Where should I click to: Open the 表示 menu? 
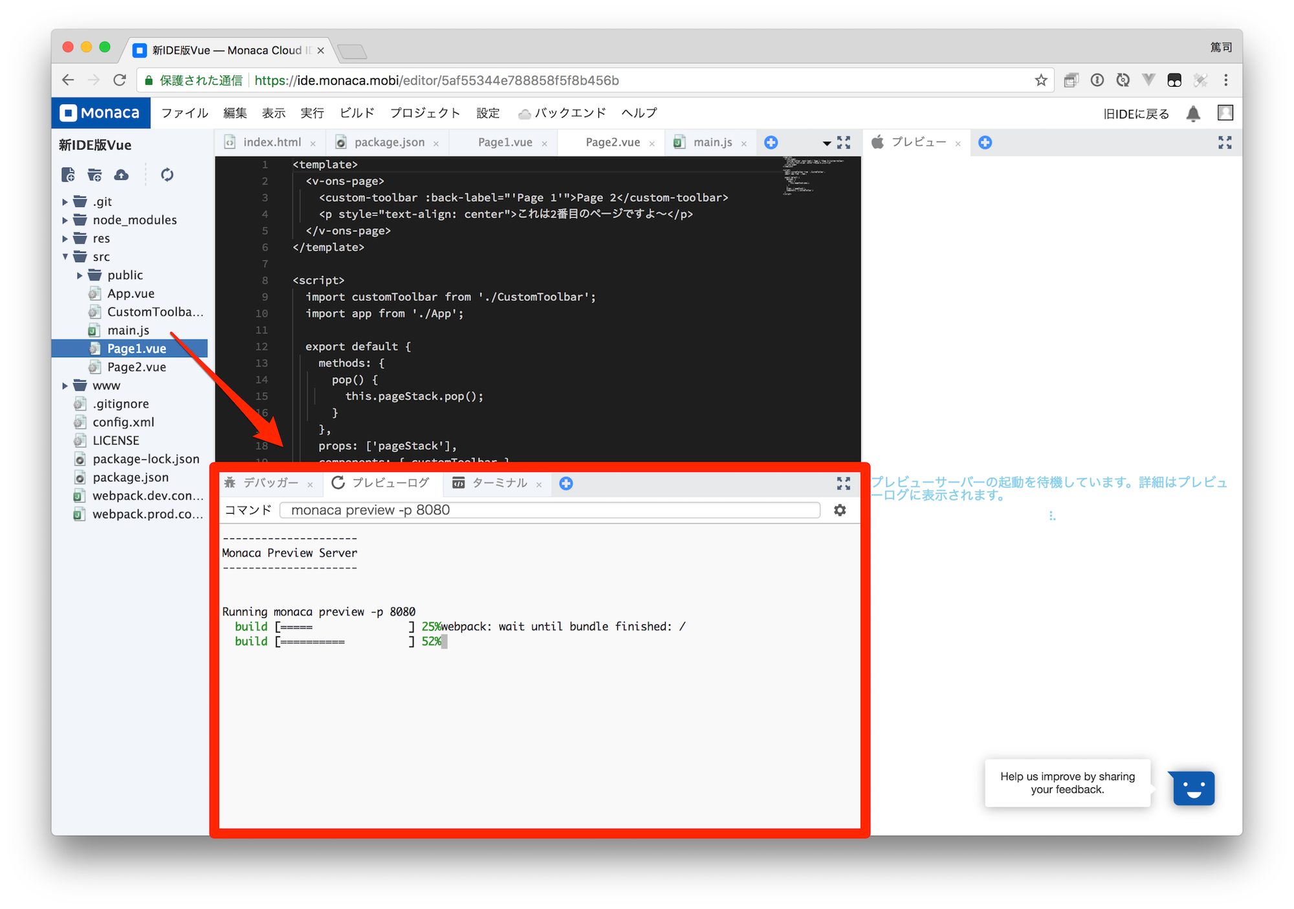click(x=273, y=113)
